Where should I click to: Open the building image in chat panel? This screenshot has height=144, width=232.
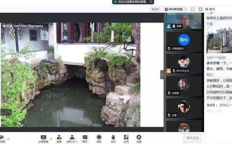(219, 40)
